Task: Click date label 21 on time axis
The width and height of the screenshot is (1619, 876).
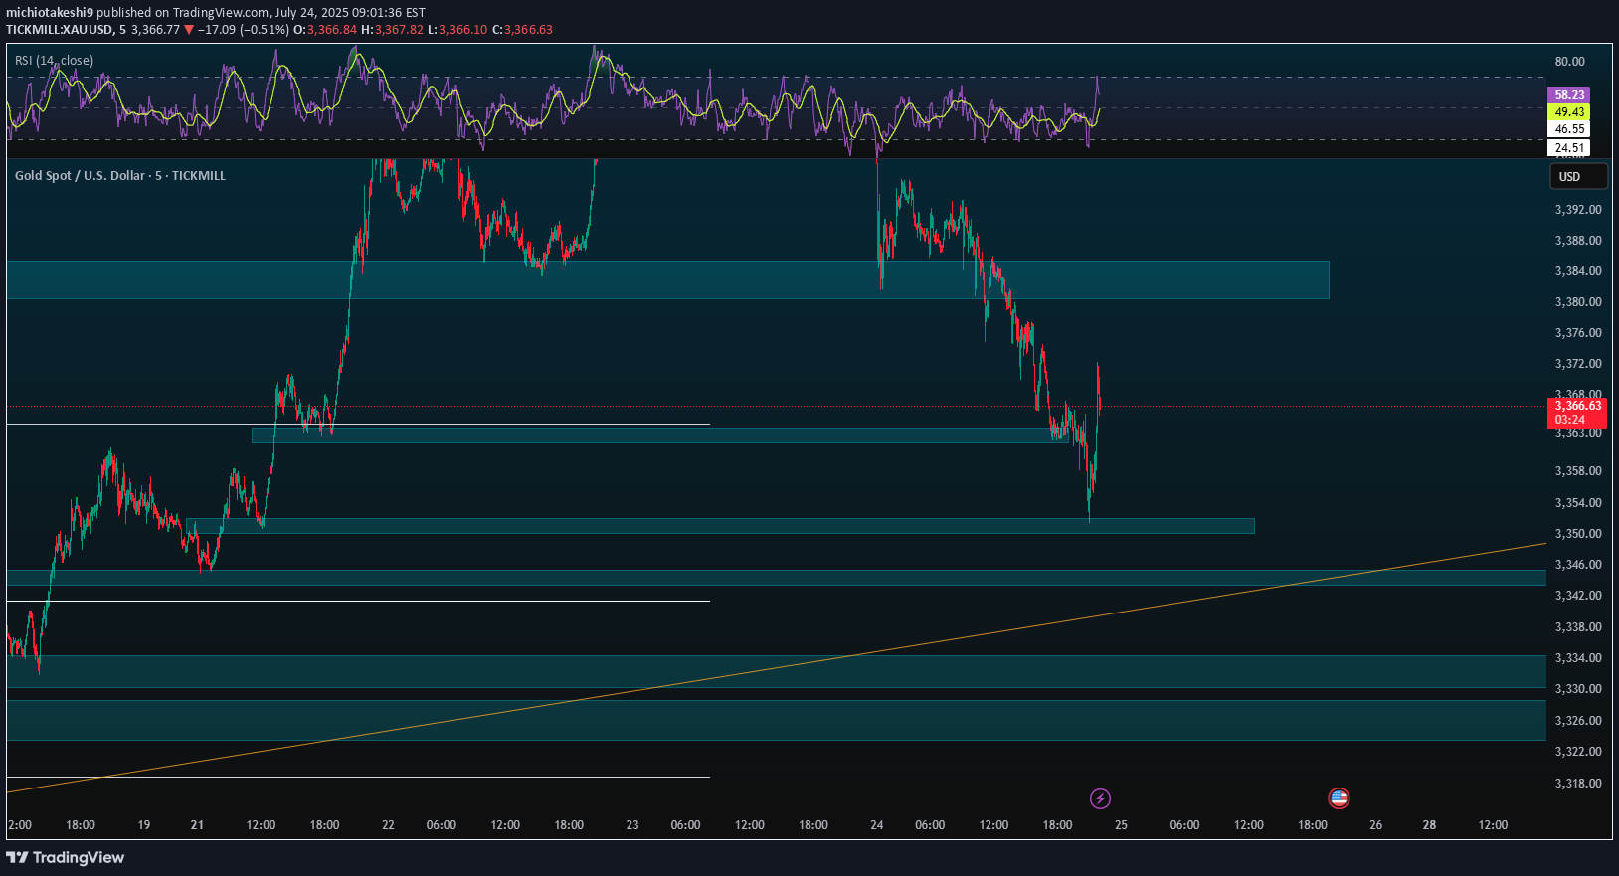Action: [197, 825]
